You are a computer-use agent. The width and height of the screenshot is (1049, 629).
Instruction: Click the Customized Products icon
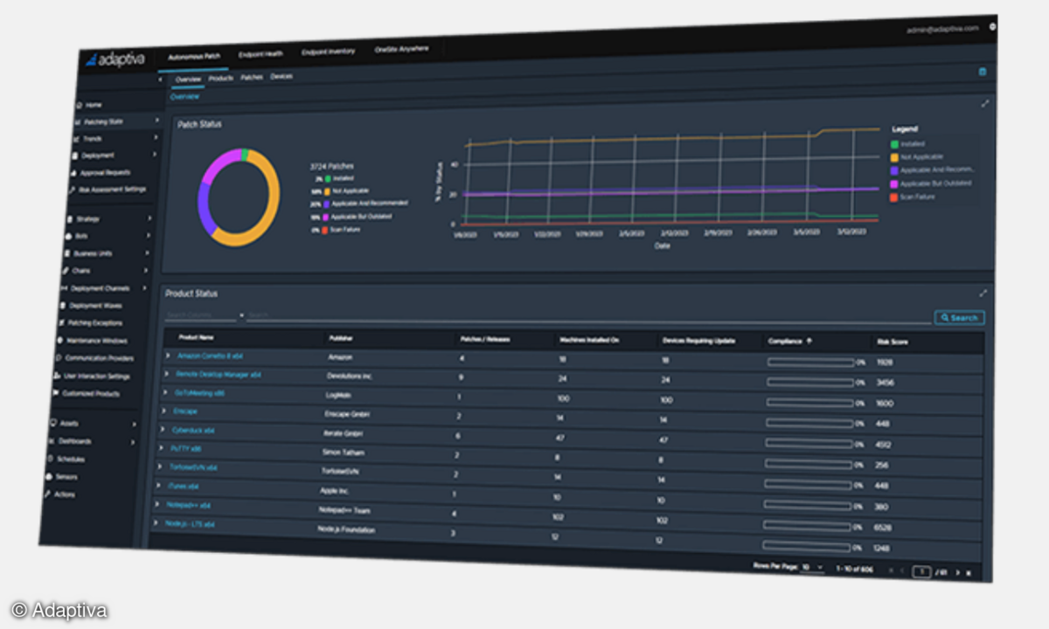pos(55,394)
